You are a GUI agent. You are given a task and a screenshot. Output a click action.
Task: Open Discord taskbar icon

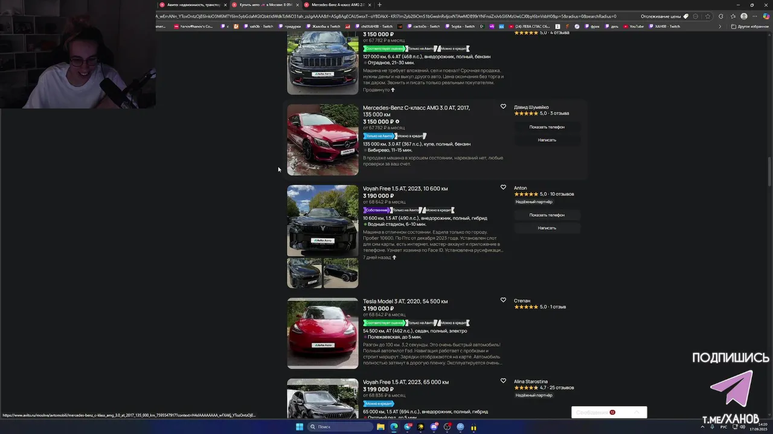[x=434, y=427]
